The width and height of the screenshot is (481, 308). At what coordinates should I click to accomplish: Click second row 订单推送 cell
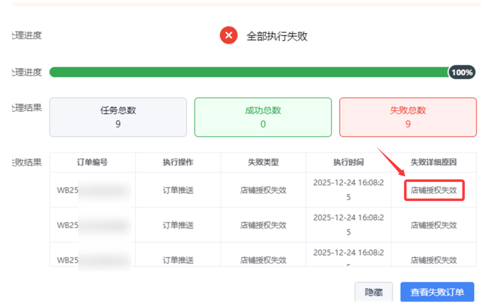pos(178,225)
